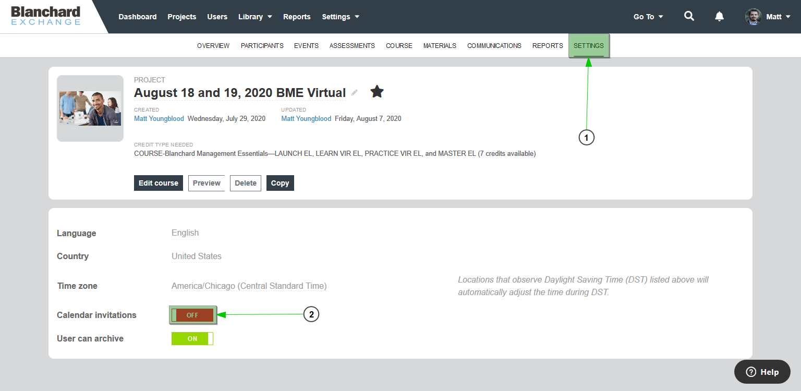Image resolution: width=801 pixels, height=391 pixels.
Task: Switch to the ASSESSMENTS tab
Action: (x=352, y=46)
